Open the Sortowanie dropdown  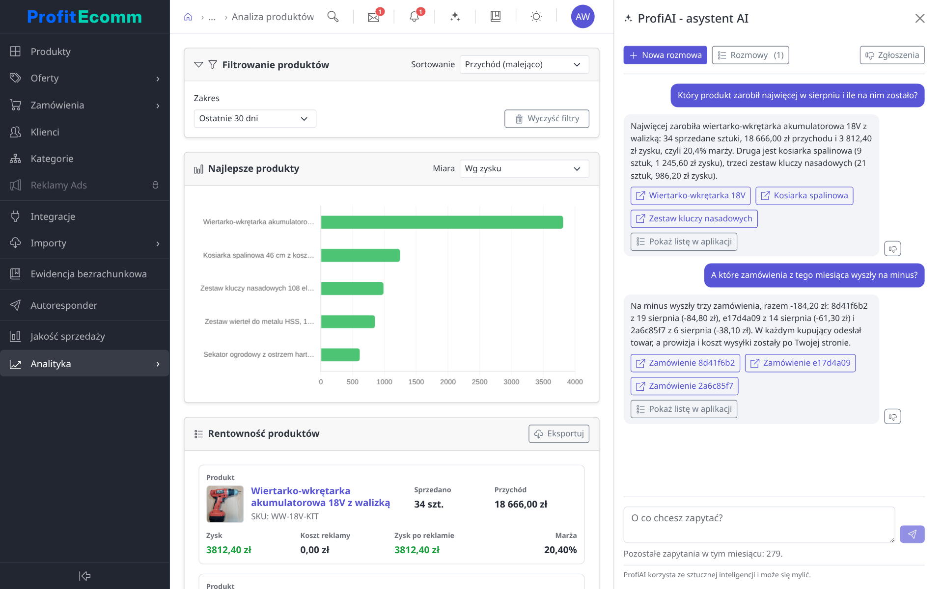coord(524,65)
